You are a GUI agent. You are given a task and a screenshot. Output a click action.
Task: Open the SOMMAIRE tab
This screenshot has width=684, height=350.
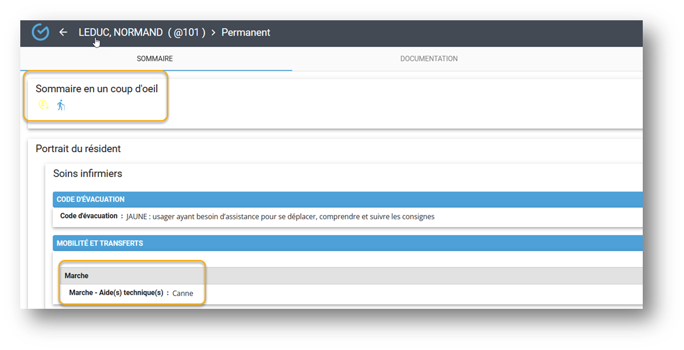pyautogui.click(x=155, y=58)
